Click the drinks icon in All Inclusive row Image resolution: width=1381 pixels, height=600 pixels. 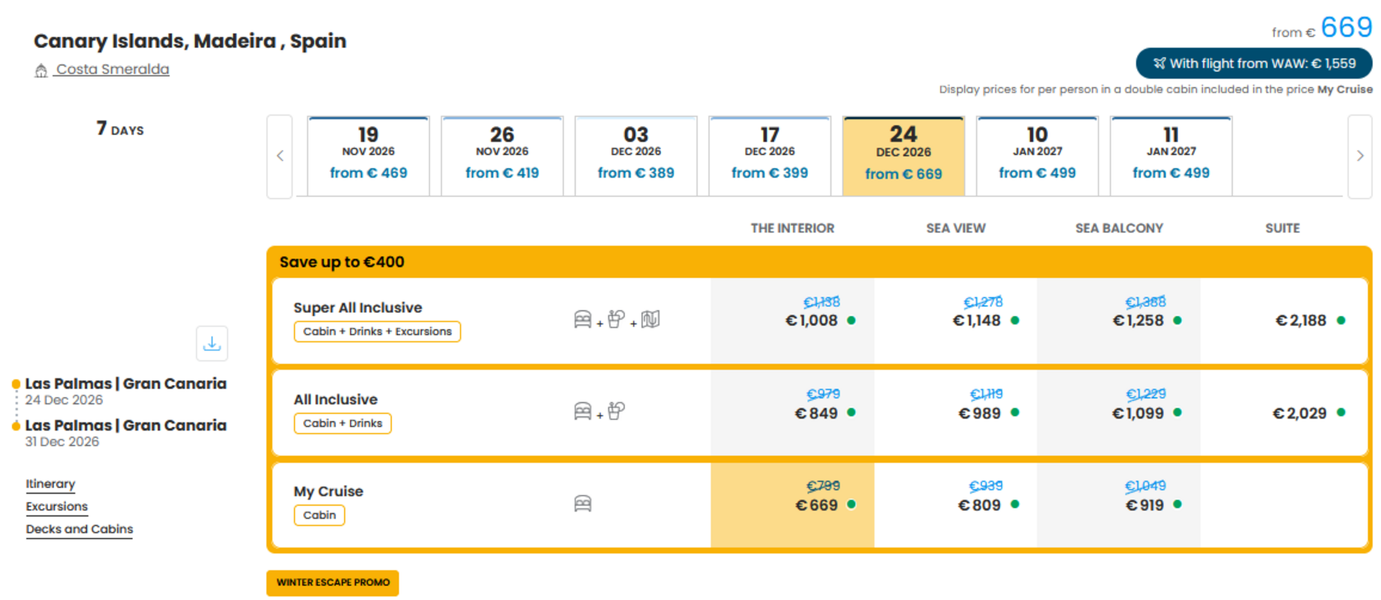pos(617,411)
